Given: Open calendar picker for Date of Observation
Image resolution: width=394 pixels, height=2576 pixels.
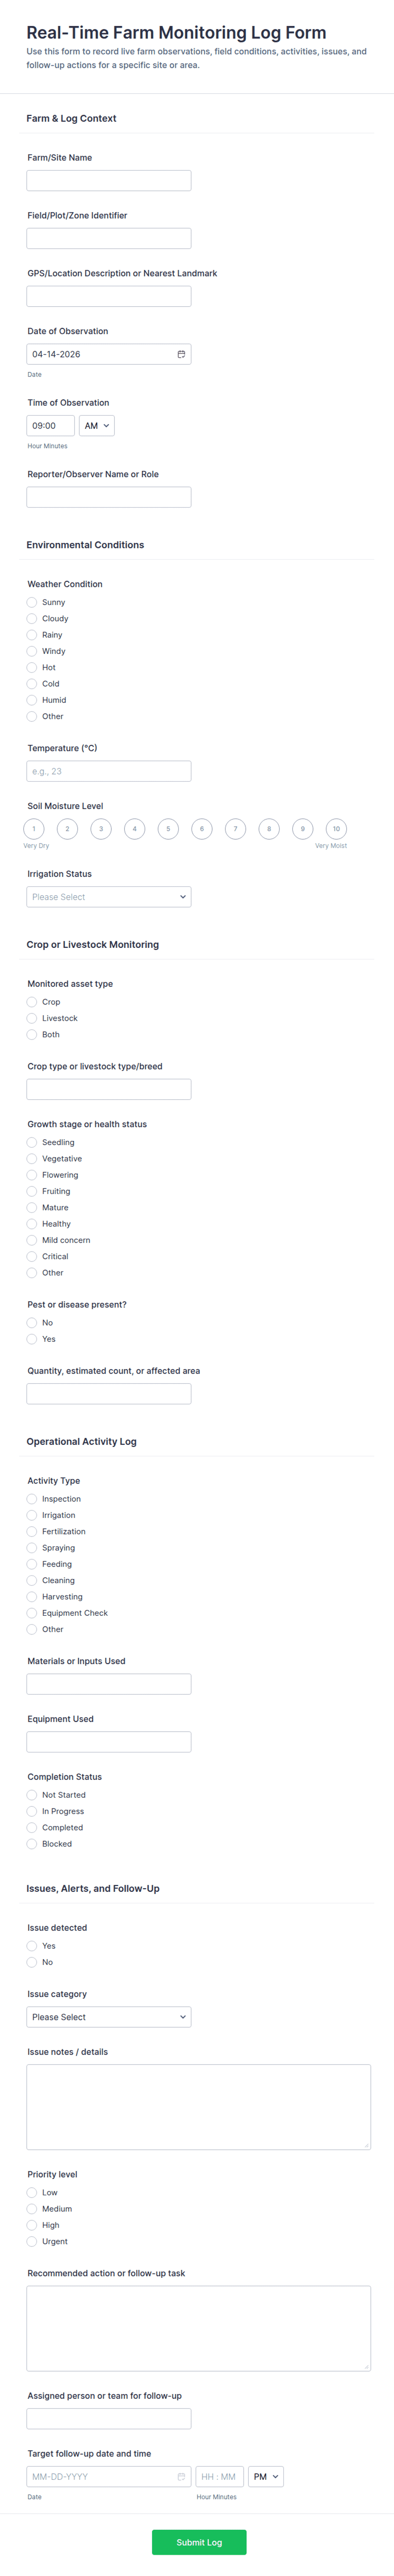Looking at the screenshot, I should tap(181, 354).
